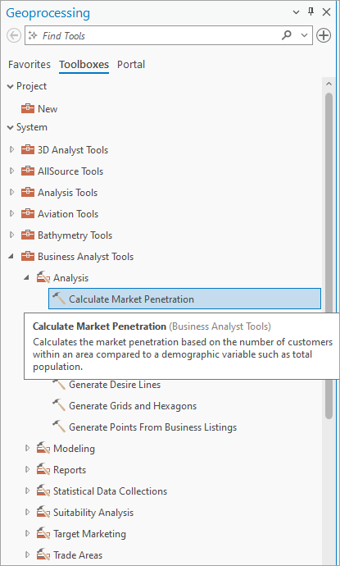The width and height of the screenshot is (340, 566).
Task: Select the Trade Areas label
Action: 78,555
